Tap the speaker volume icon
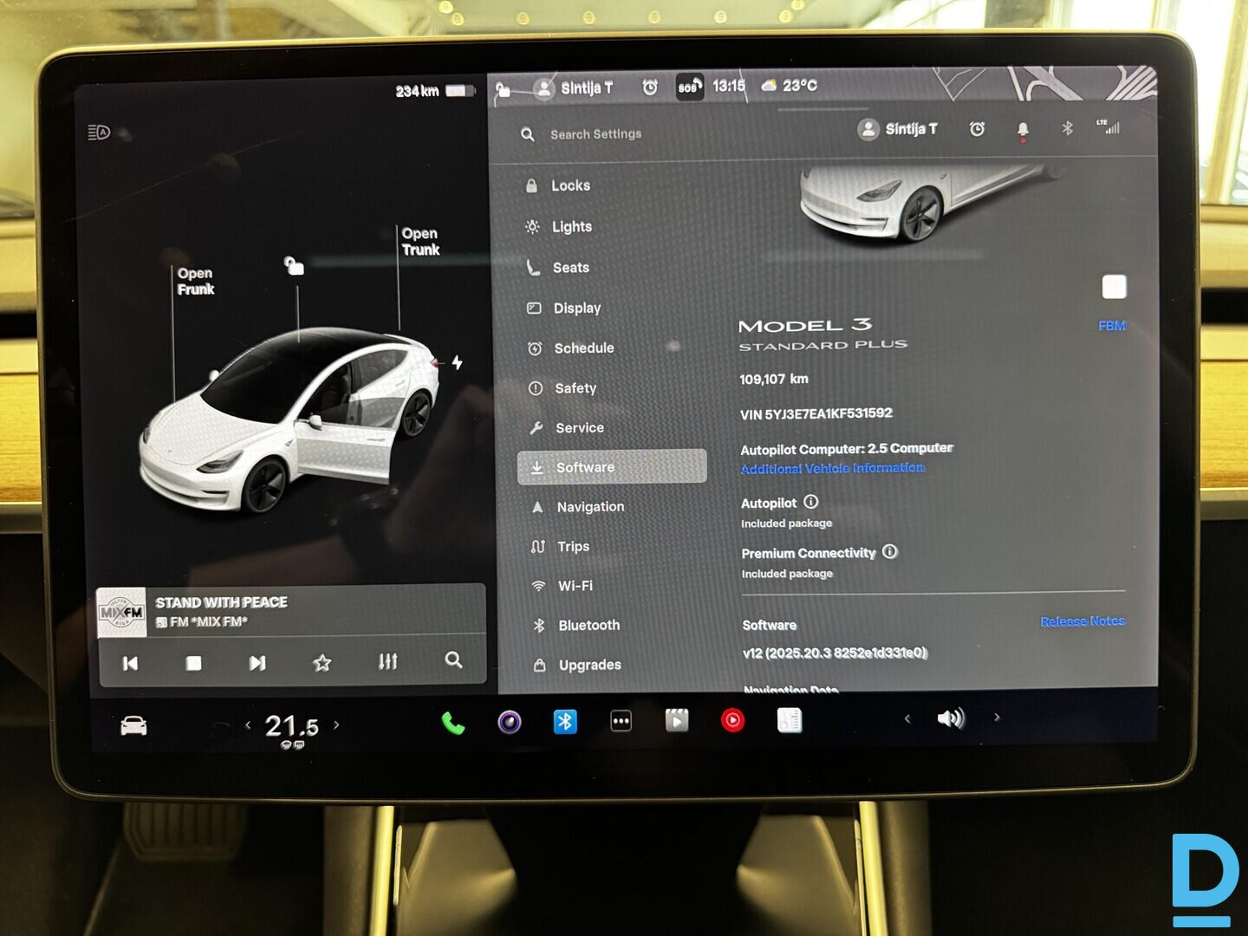Viewport: 1248px width, 936px height. (x=951, y=718)
